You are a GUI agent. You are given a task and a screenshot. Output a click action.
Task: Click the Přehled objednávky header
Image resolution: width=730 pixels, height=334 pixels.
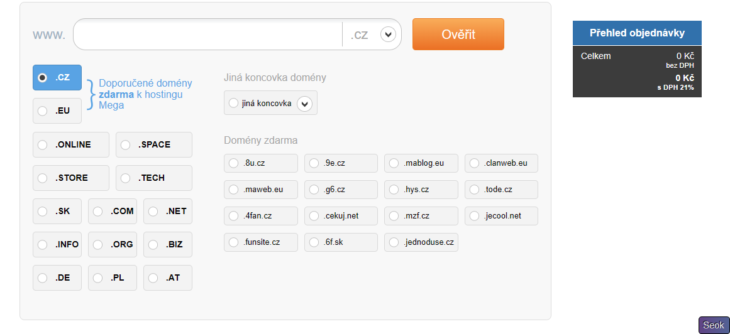click(637, 33)
